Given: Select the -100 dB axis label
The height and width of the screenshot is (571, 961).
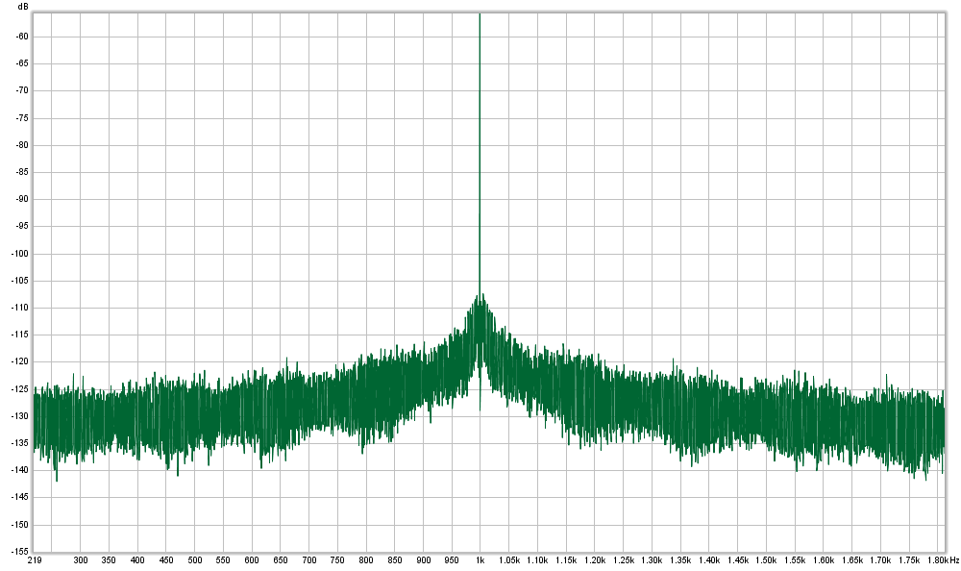Looking at the screenshot, I should coord(20,254).
